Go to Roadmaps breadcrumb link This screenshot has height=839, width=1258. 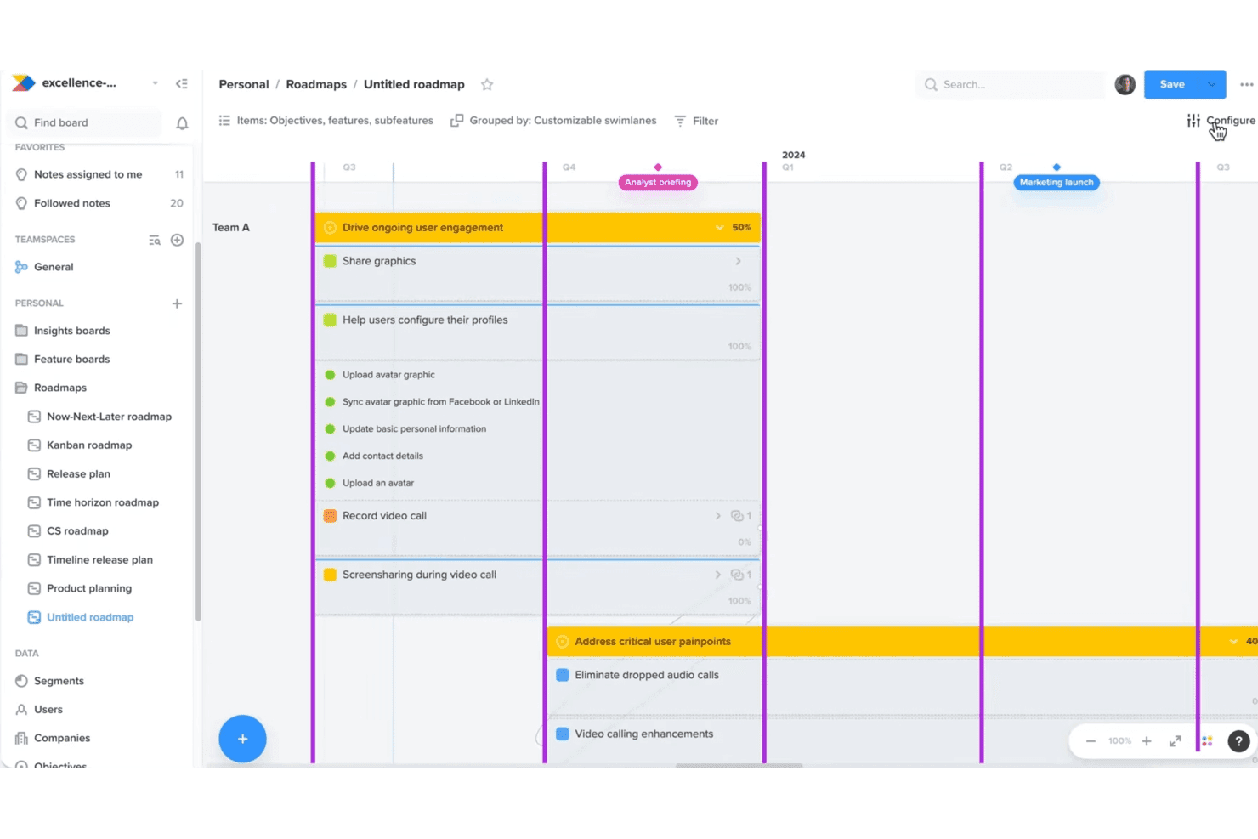coord(316,84)
